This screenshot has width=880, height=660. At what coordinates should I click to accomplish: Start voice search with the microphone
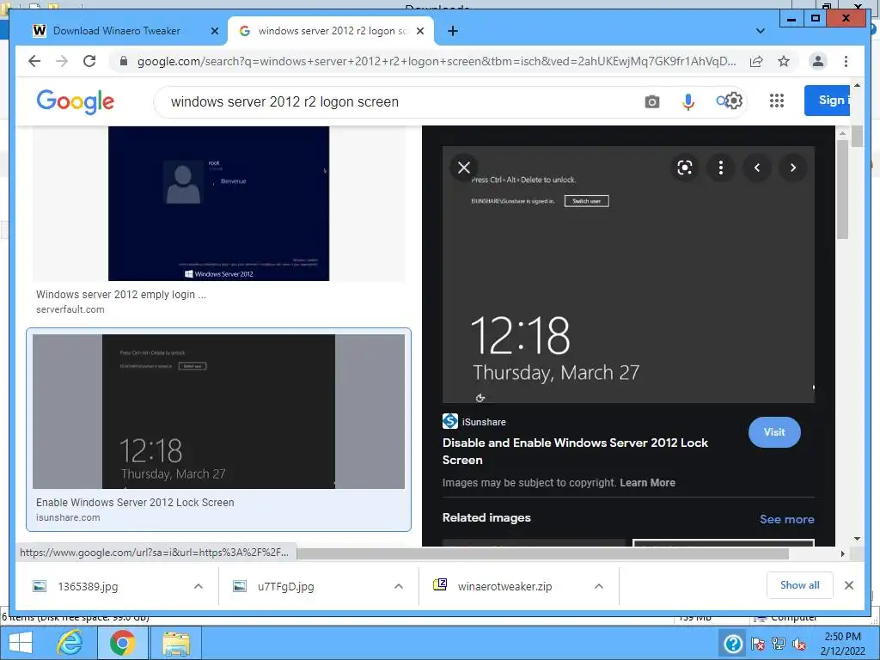coord(688,101)
